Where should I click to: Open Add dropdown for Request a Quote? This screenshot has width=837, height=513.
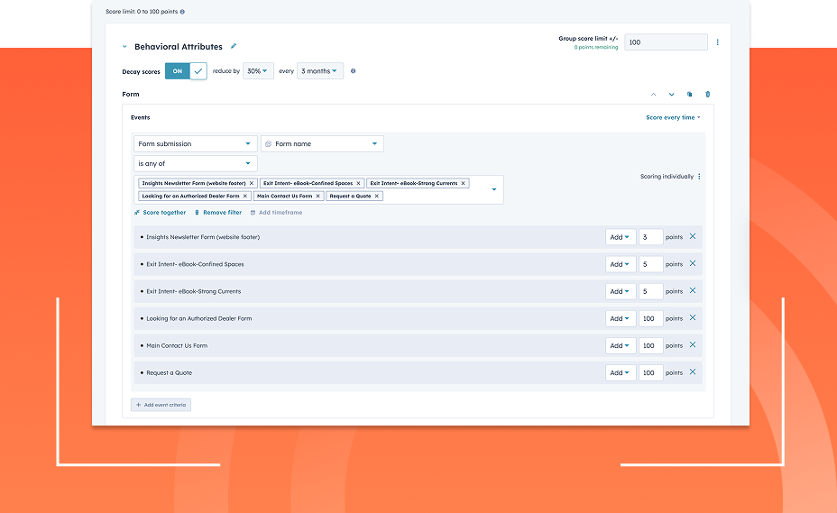click(x=621, y=372)
